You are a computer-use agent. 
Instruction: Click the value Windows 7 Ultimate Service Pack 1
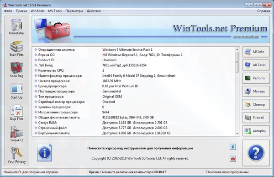point(127,50)
